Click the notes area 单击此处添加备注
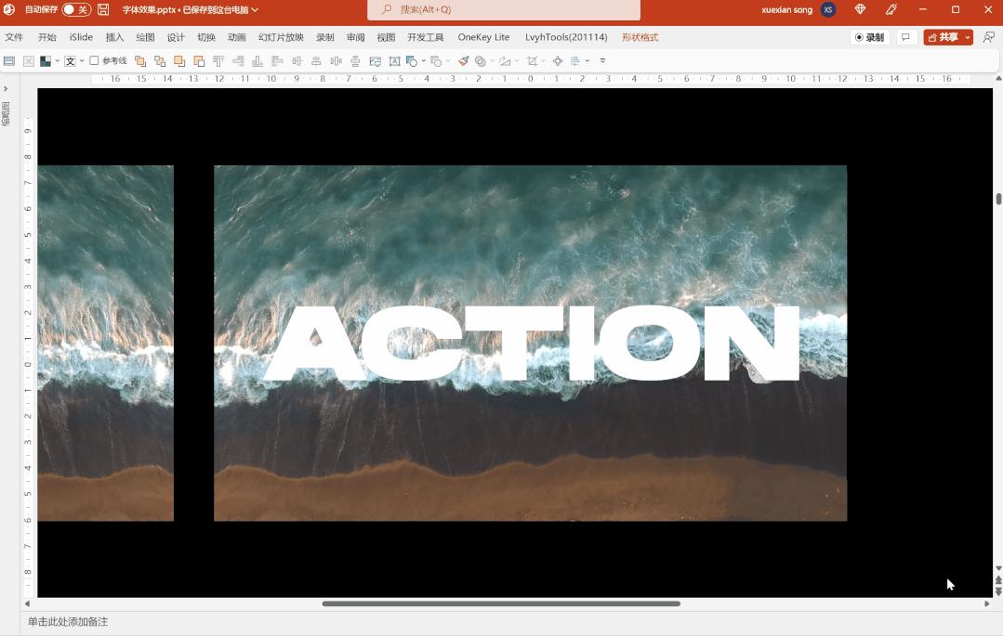 click(68, 621)
